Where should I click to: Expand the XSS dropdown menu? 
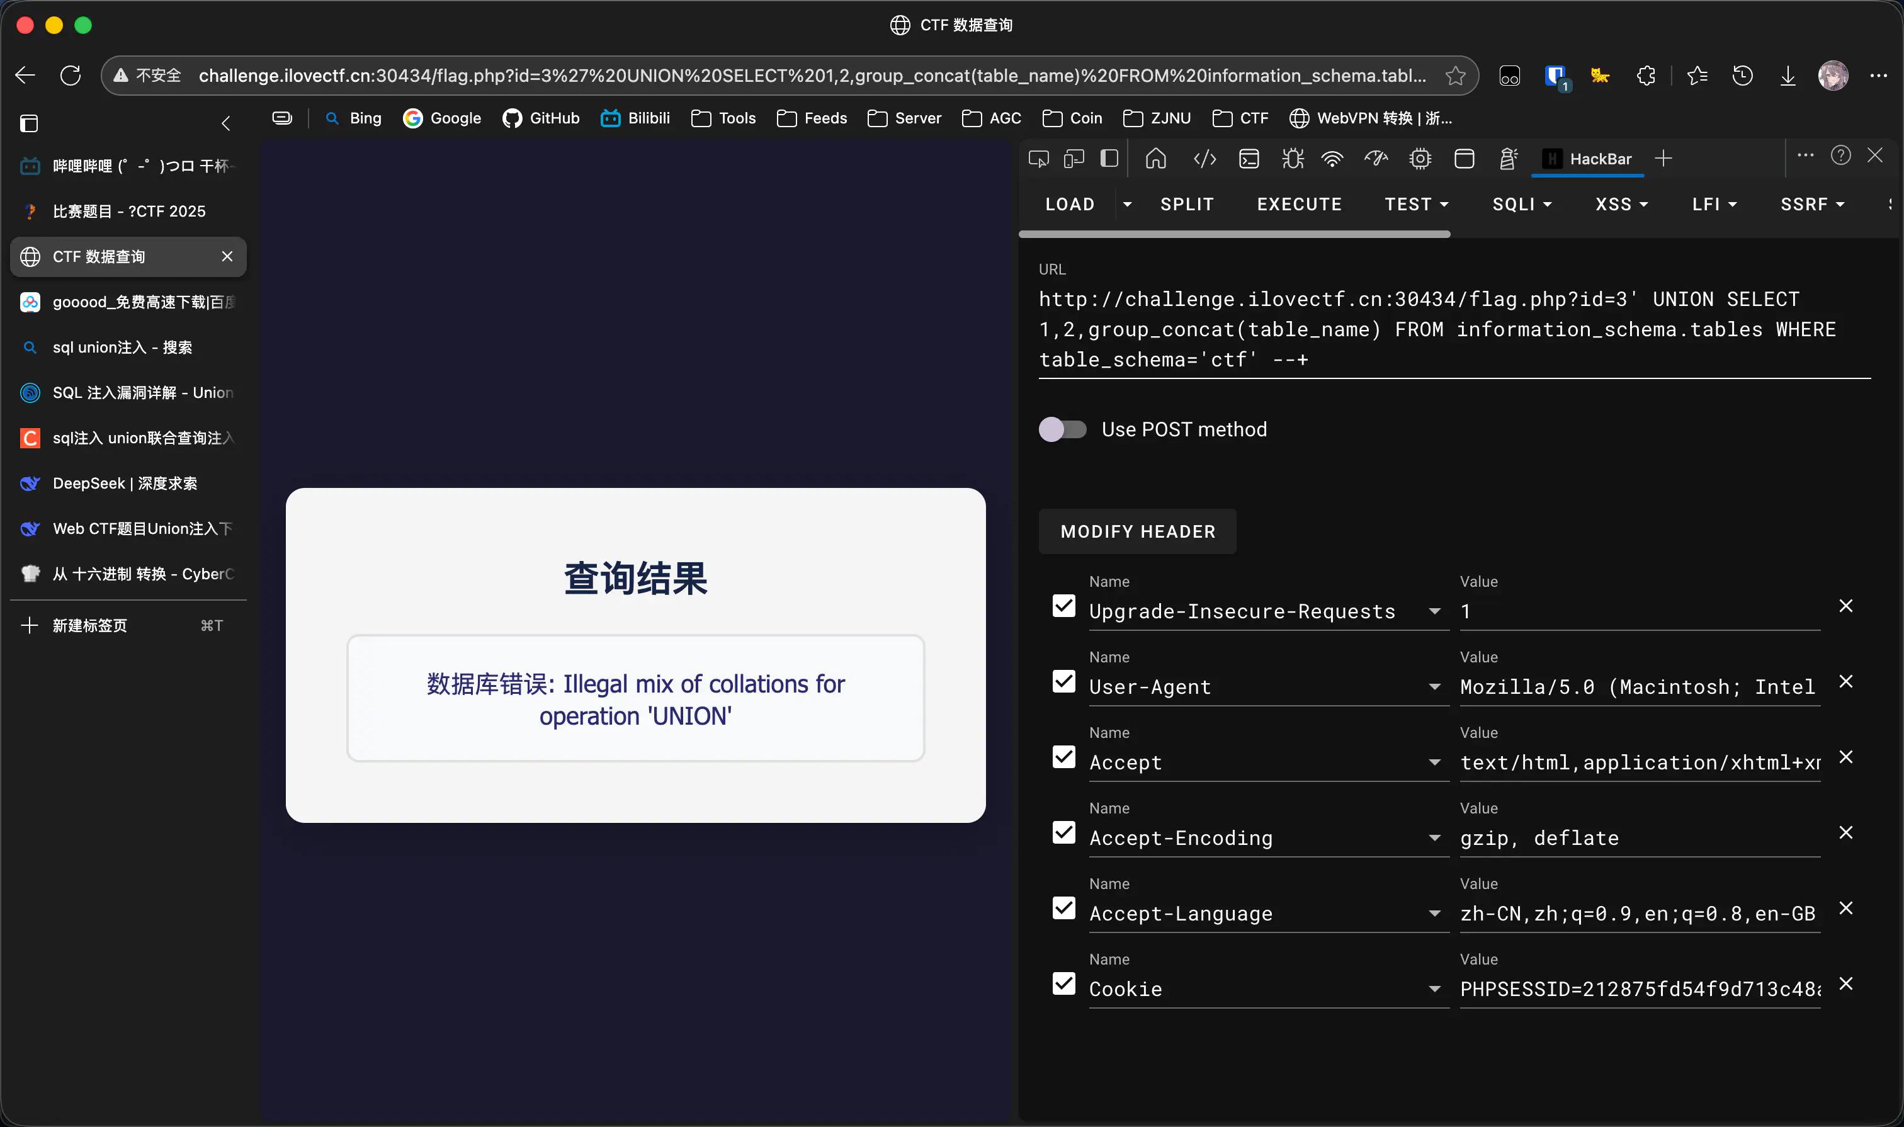(x=1621, y=204)
